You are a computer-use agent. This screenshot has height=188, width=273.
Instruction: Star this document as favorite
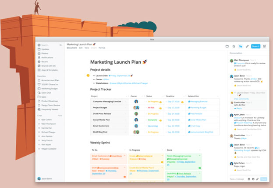click(234, 46)
